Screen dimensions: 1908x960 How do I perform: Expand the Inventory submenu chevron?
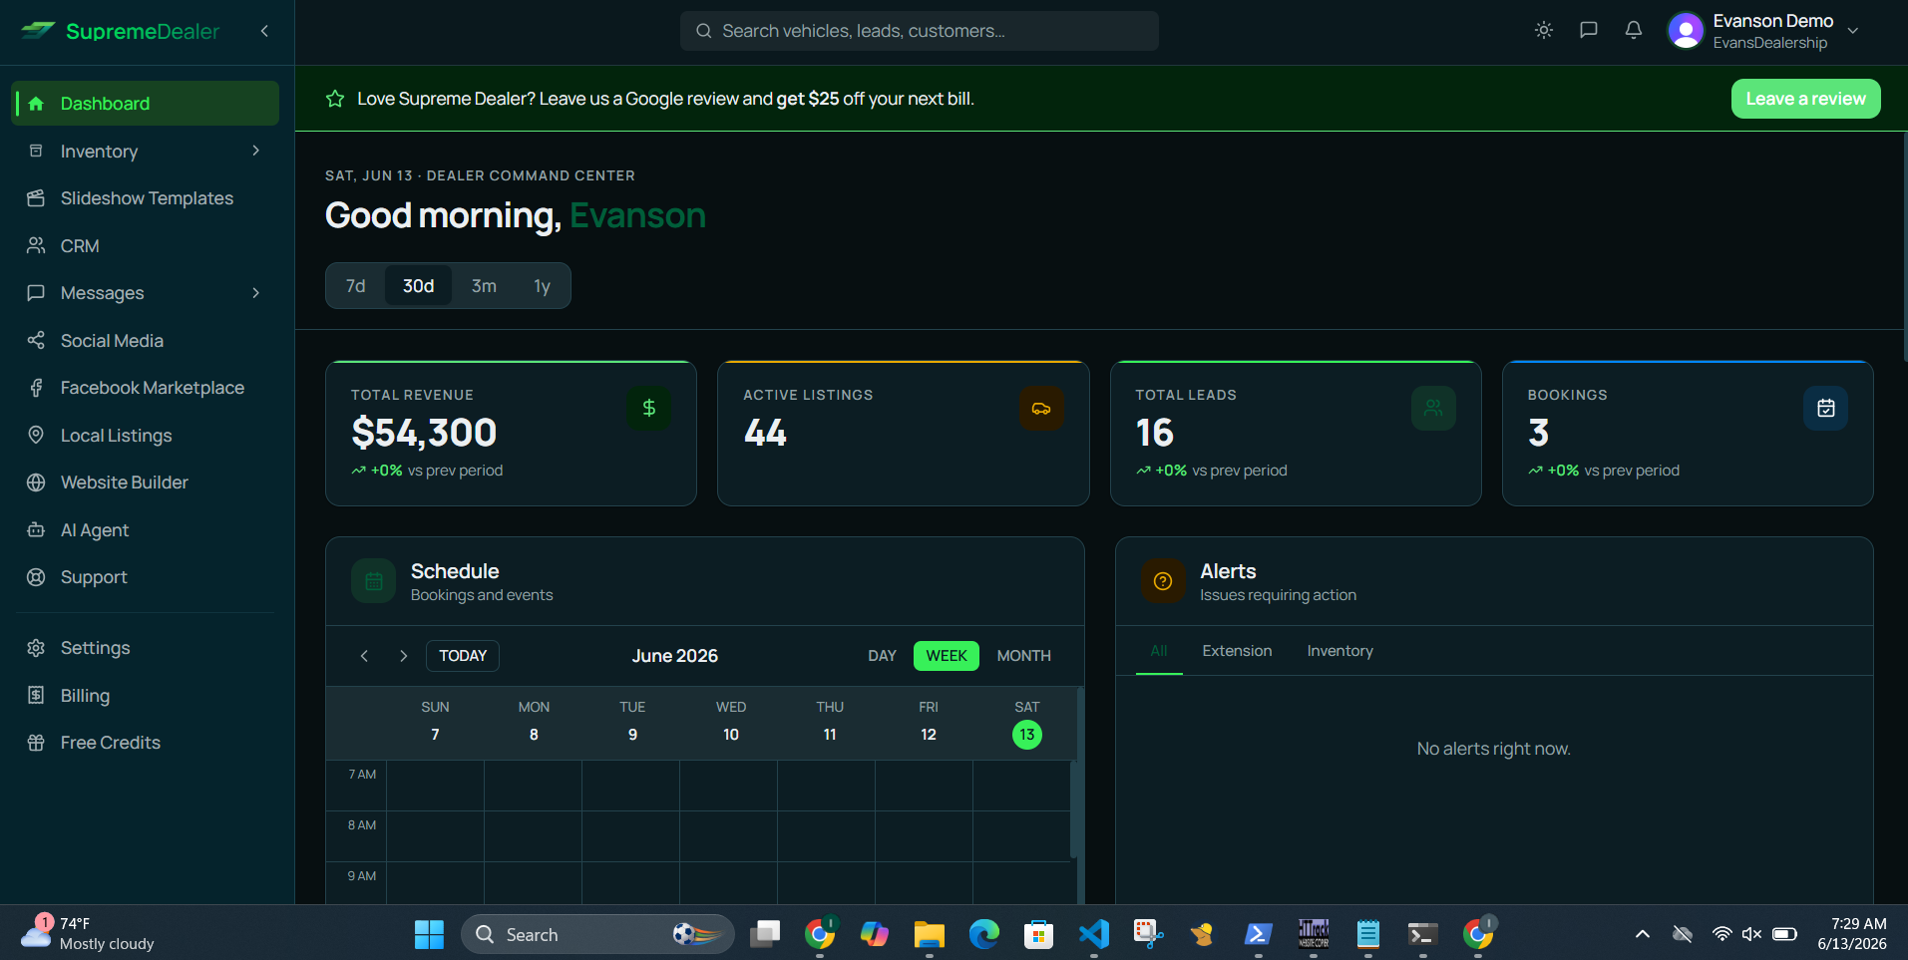point(256,151)
